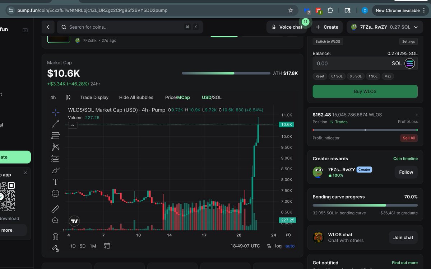The height and width of the screenshot is (269, 431).
Task: Open the Coin timeline link
Action: pos(405,159)
